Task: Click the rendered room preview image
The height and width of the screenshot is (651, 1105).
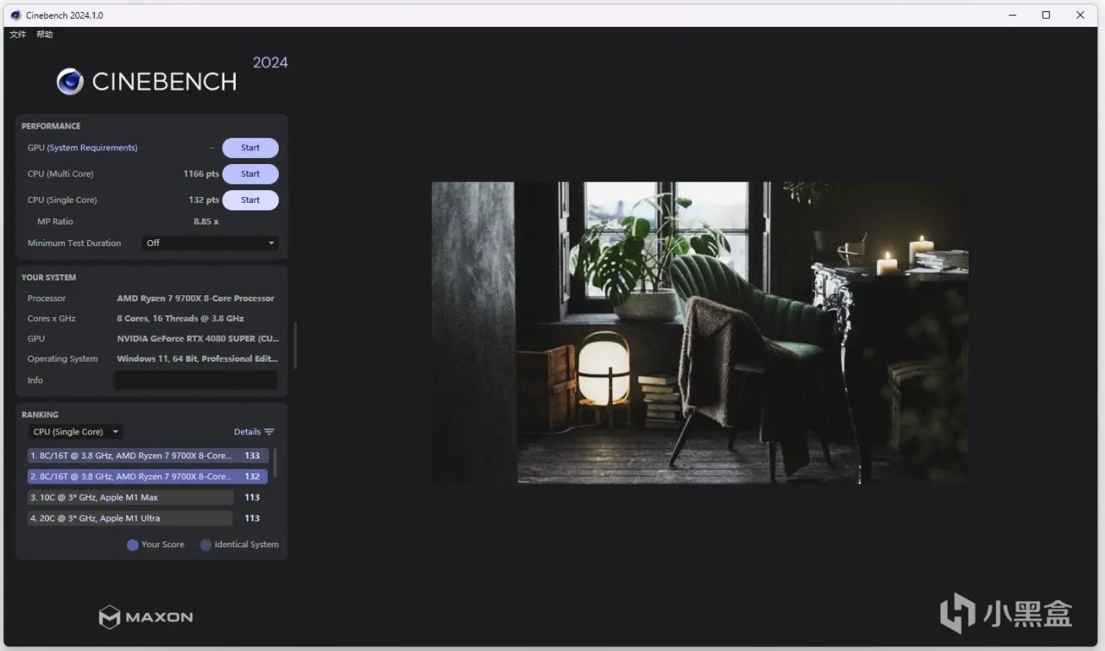Action: pos(699,332)
